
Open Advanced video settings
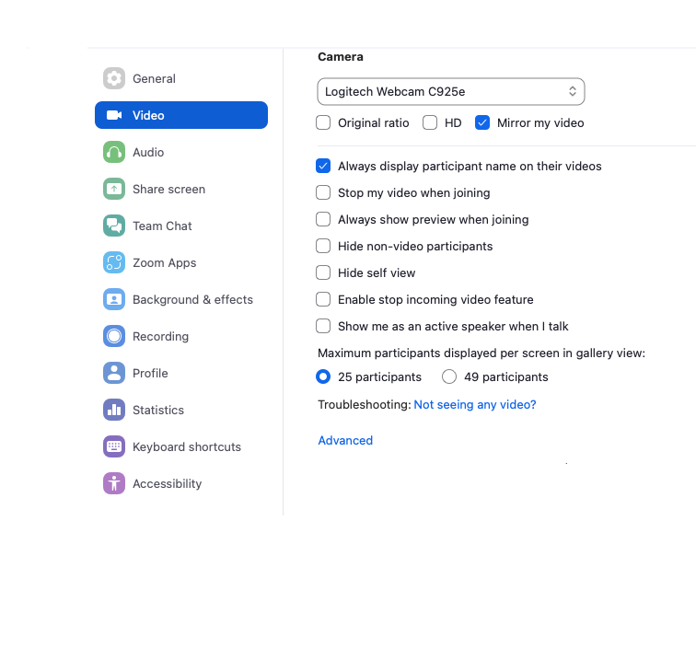point(345,440)
